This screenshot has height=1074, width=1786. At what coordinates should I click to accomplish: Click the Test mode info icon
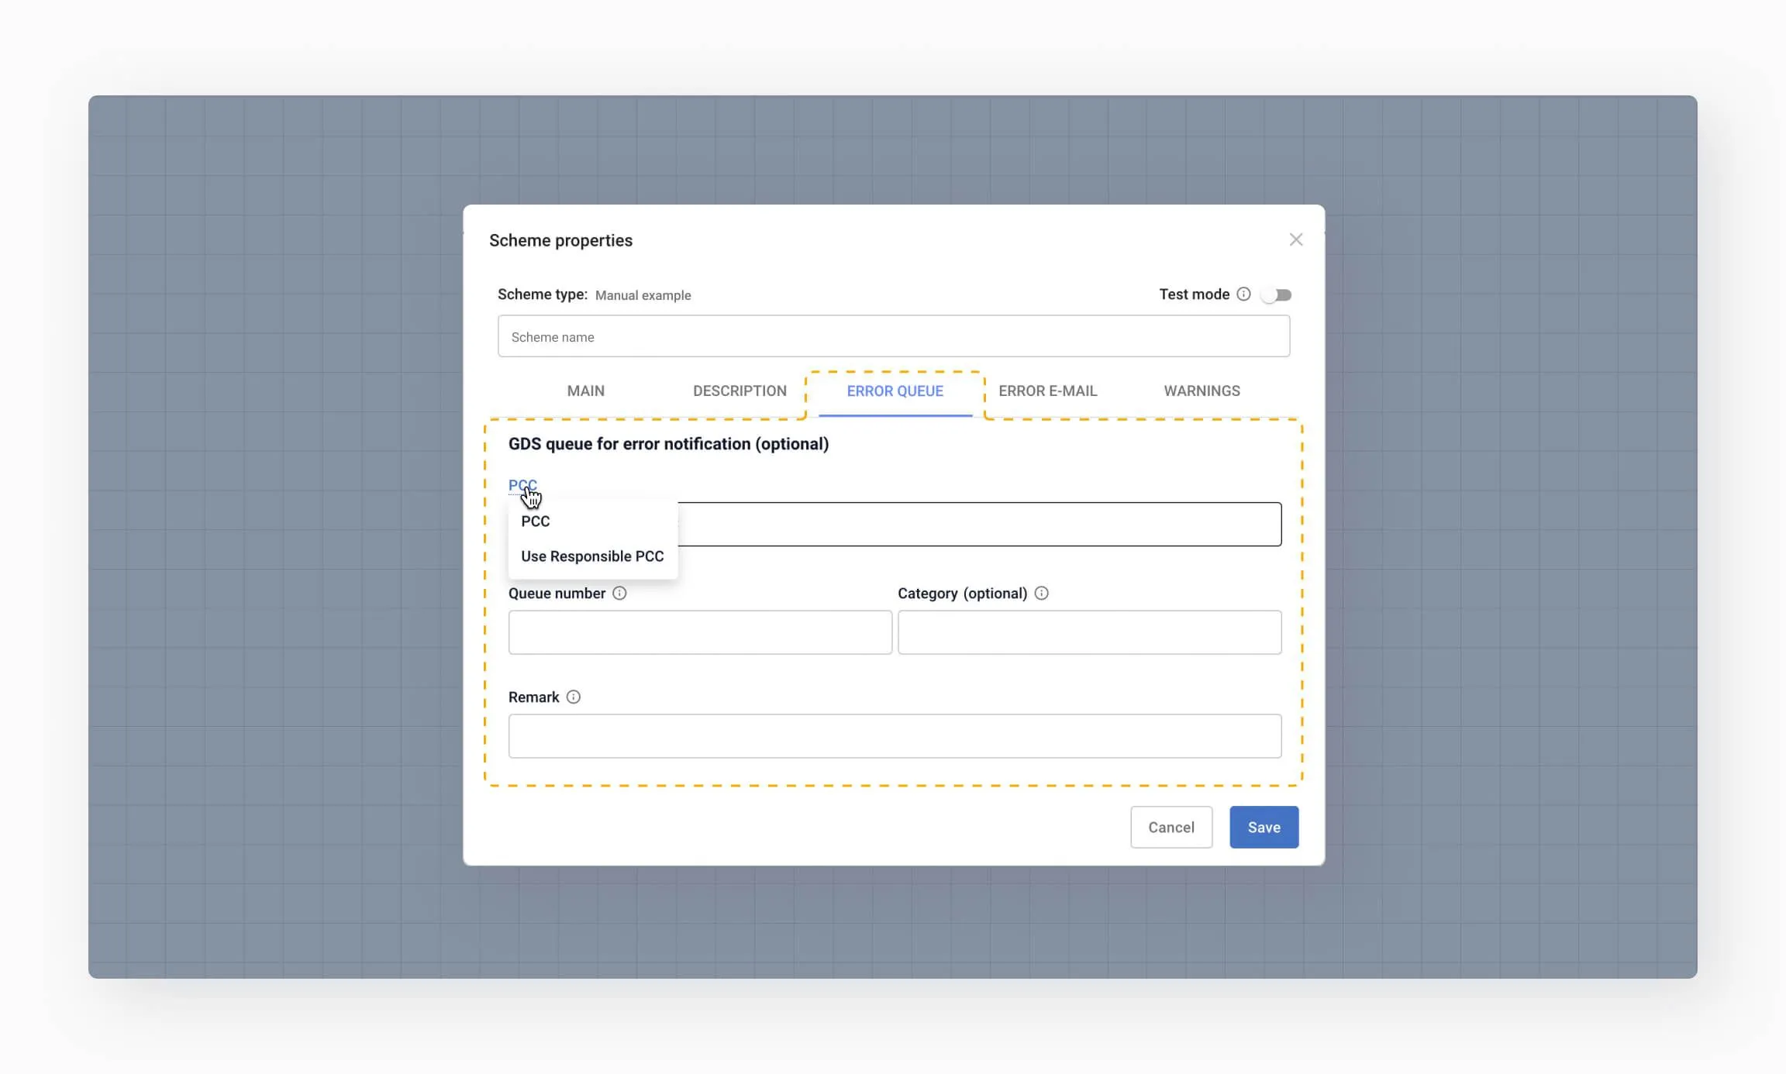click(x=1243, y=294)
